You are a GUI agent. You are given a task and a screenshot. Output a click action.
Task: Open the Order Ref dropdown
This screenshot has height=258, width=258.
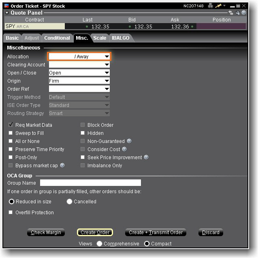pyautogui.click(x=79, y=89)
